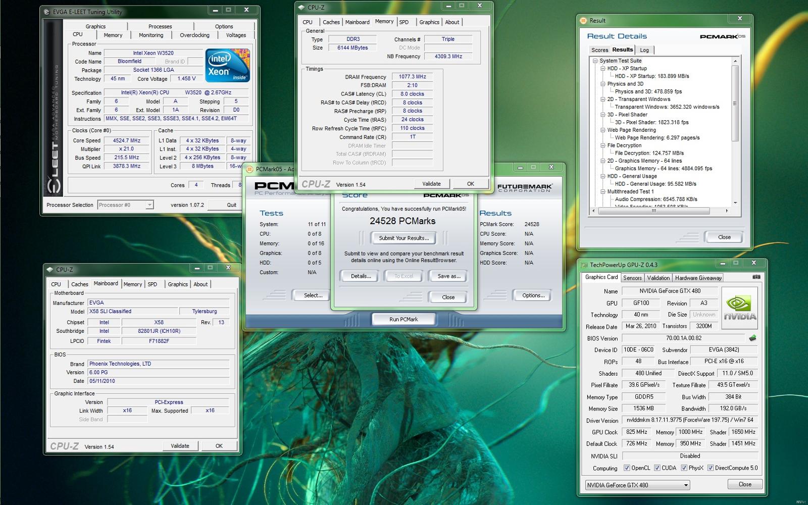Collapse the HDD - General Usage node
This screenshot has width=808, height=505.
click(603, 176)
